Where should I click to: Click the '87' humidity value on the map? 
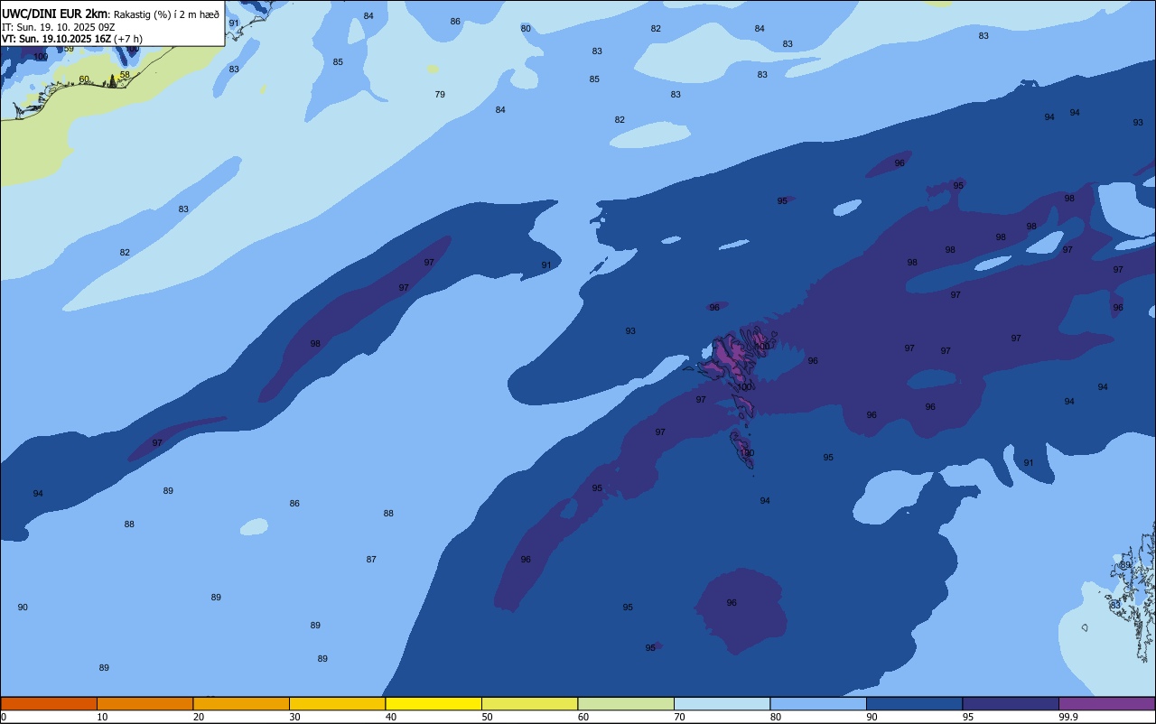point(371,560)
